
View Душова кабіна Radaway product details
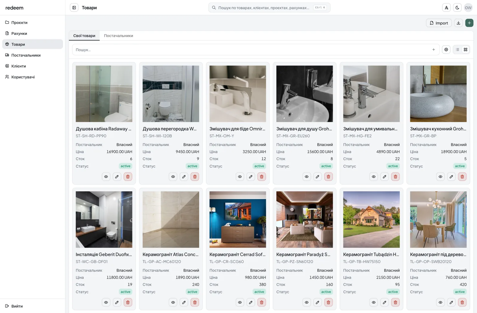click(106, 177)
